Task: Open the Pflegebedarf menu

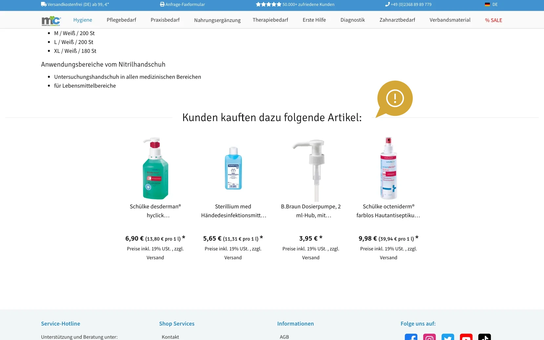Action: (x=121, y=20)
